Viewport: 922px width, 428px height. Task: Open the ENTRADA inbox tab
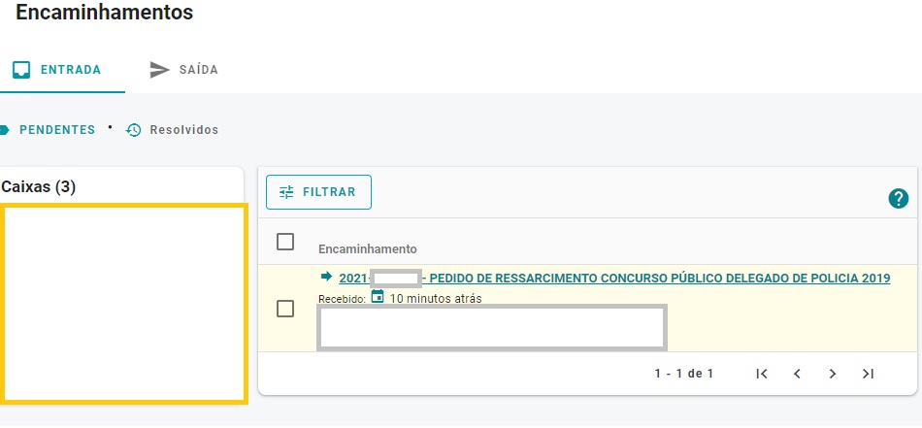tap(62, 70)
